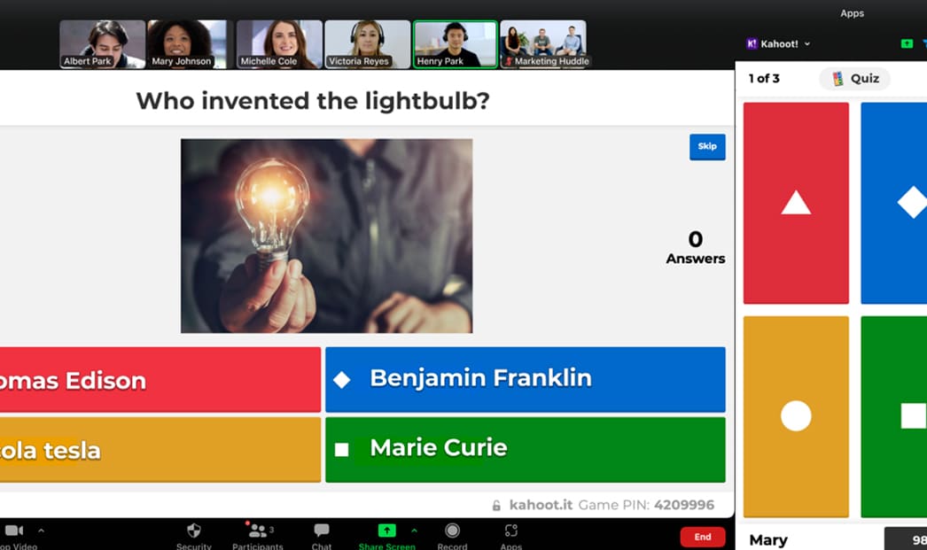Open the Apps label at top right

tap(852, 13)
